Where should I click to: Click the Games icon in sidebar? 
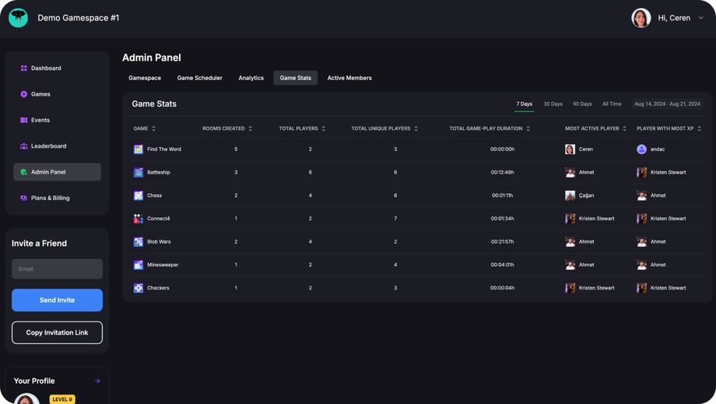[24, 94]
